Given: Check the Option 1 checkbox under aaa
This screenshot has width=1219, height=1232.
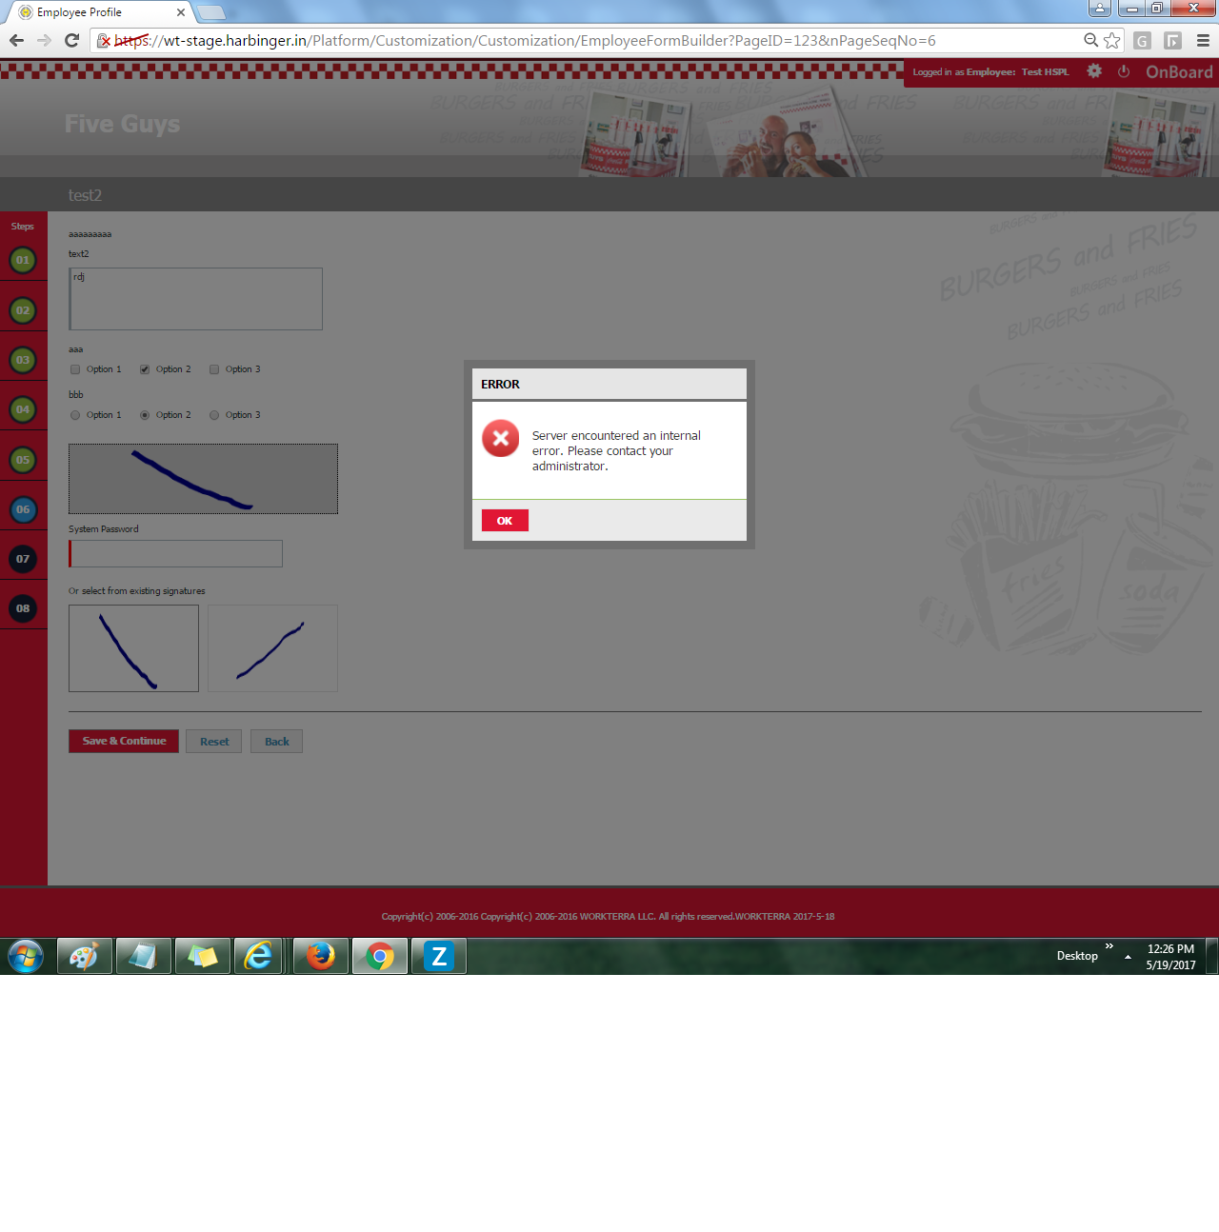Looking at the screenshot, I should point(74,369).
